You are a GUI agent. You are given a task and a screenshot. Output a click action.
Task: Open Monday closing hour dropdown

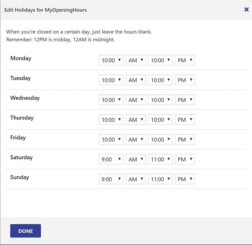(160, 60)
